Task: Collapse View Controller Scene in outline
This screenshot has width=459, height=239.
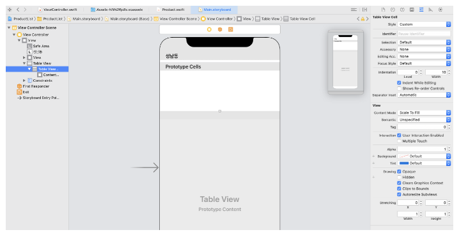Action: click(9, 27)
